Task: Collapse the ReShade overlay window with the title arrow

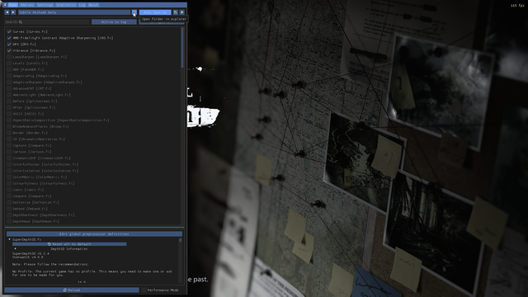Action: point(5,5)
